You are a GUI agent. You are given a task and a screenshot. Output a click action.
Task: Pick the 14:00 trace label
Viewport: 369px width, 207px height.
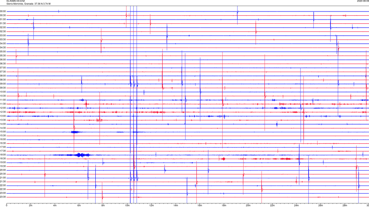3,124
